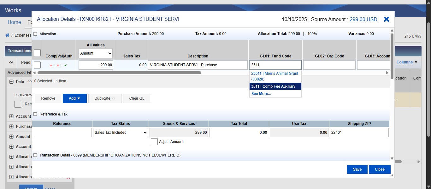Click inside the Shipping ZIP field
The width and height of the screenshot is (431, 189).
coord(359,133)
